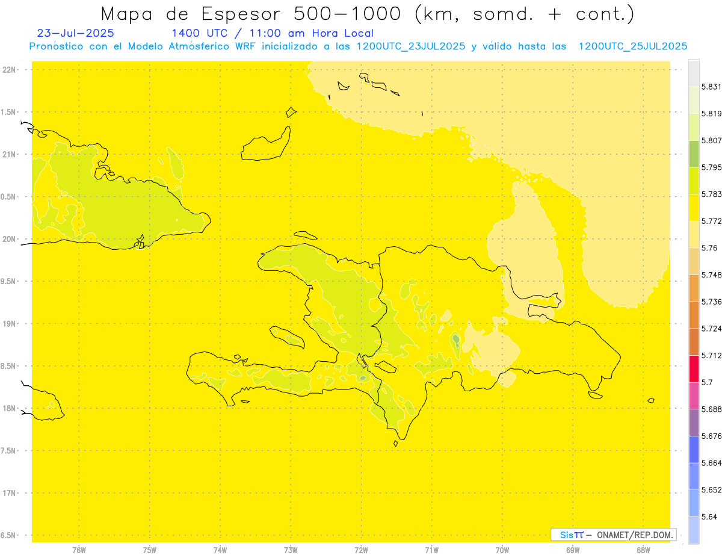This screenshot has height=558, width=722.
Task: Pick the pink legend swatch below 5.7
Action: click(694, 395)
